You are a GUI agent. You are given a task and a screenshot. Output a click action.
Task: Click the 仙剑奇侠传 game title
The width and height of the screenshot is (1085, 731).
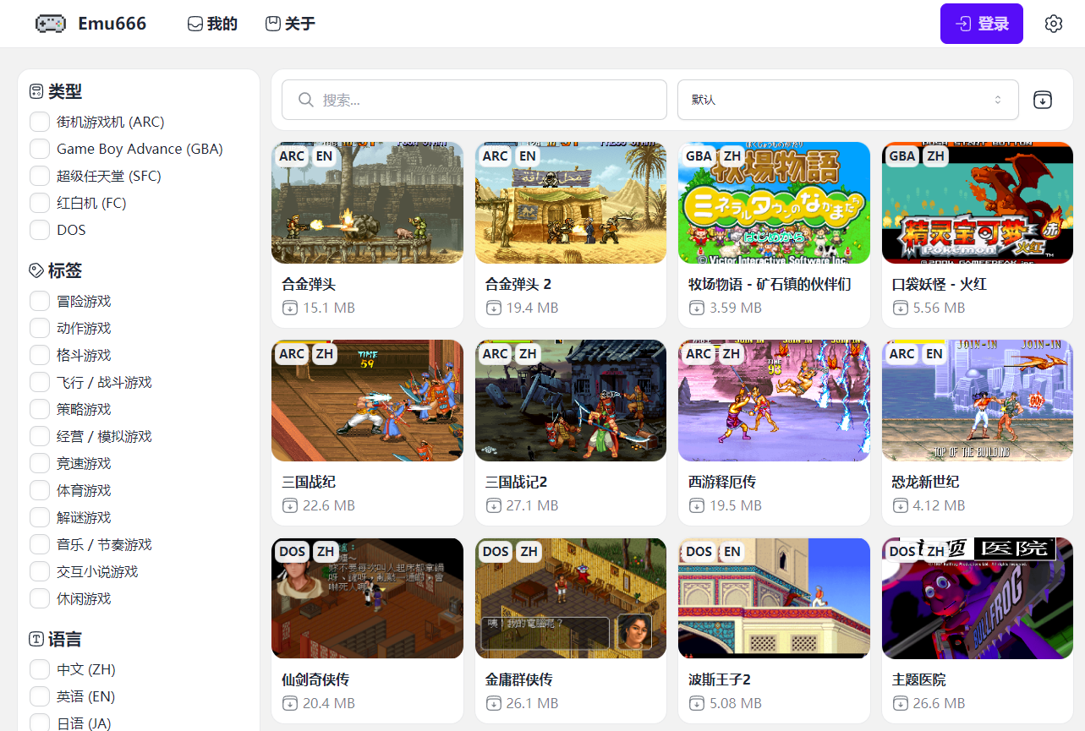315,679
